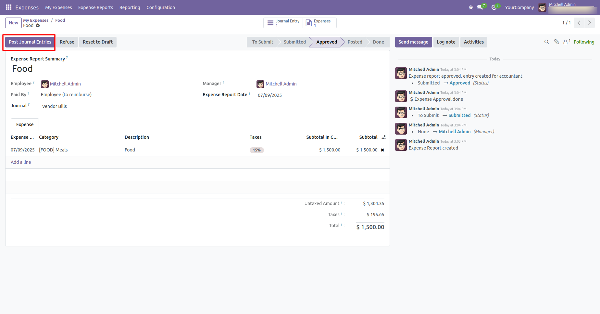Sort by the Category column header

pos(49,137)
